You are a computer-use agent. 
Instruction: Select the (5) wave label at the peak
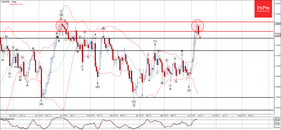(x=61, y=15)
